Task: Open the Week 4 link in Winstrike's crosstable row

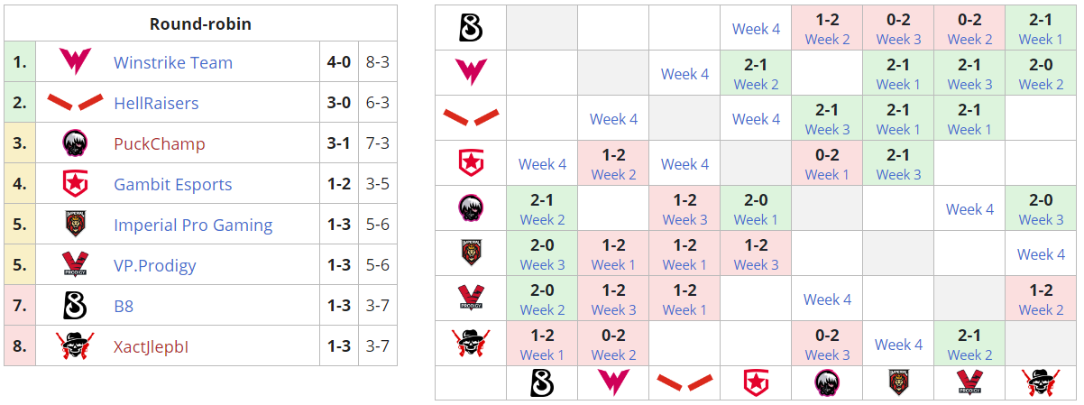Action: point(684,74)
